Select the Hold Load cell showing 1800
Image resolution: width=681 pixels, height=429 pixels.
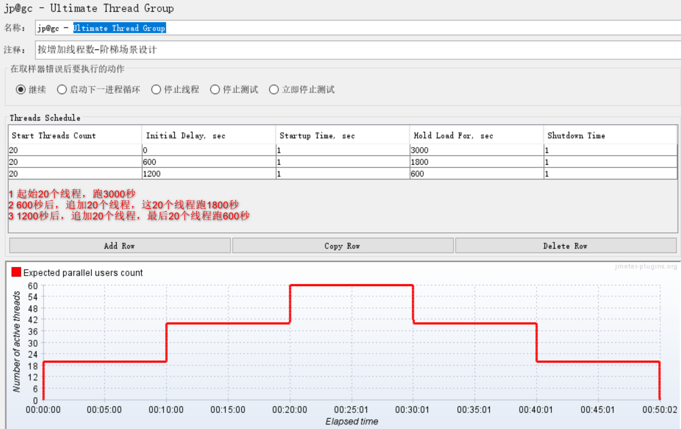[476, 162]
